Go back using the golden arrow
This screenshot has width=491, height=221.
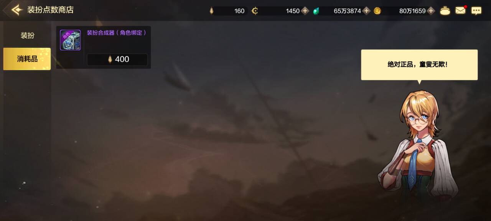click(x=16, y=10)
